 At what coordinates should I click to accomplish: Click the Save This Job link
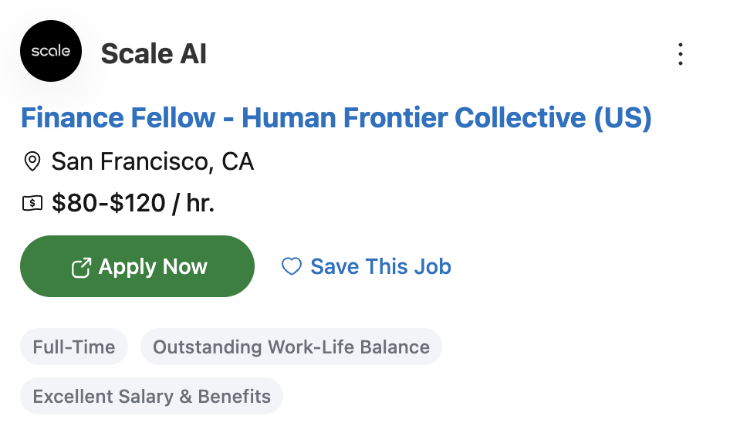pos(380,267)
